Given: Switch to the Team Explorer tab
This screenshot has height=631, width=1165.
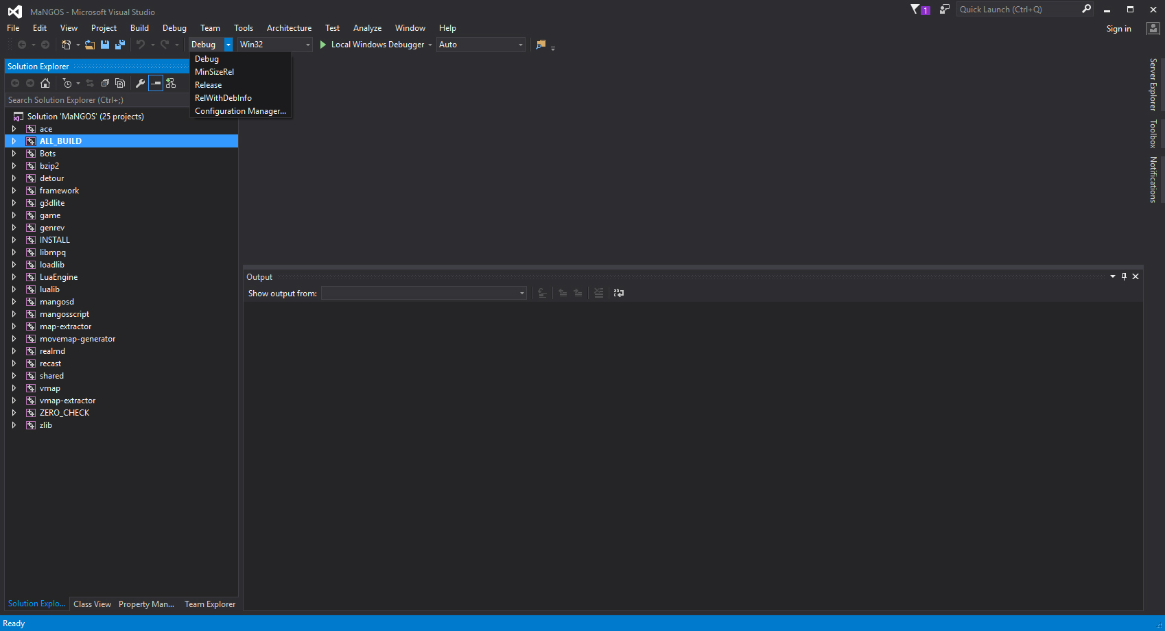Looking at the screenshot, I should click(210, 604).
